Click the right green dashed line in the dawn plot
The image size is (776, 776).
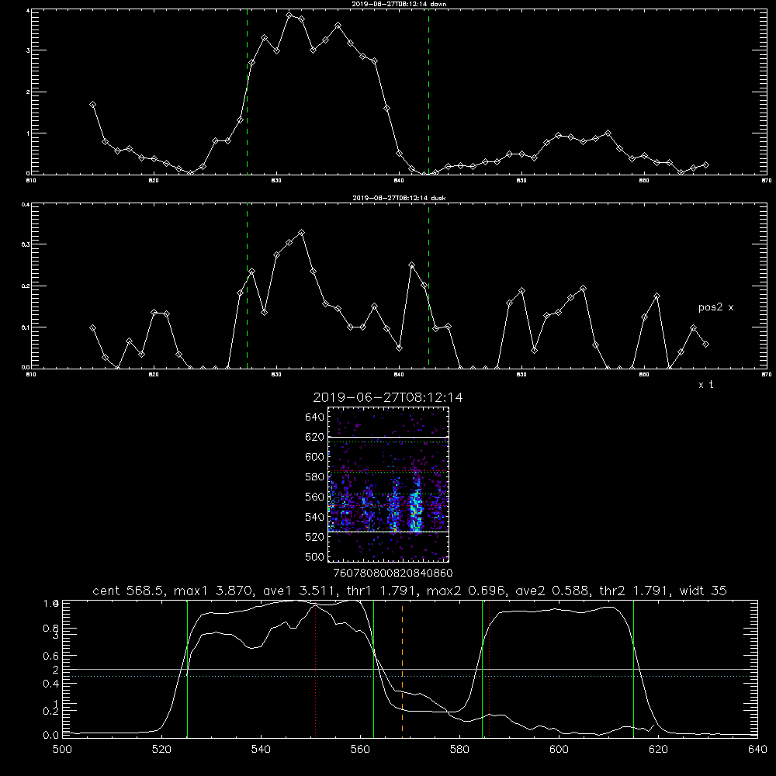428,92
